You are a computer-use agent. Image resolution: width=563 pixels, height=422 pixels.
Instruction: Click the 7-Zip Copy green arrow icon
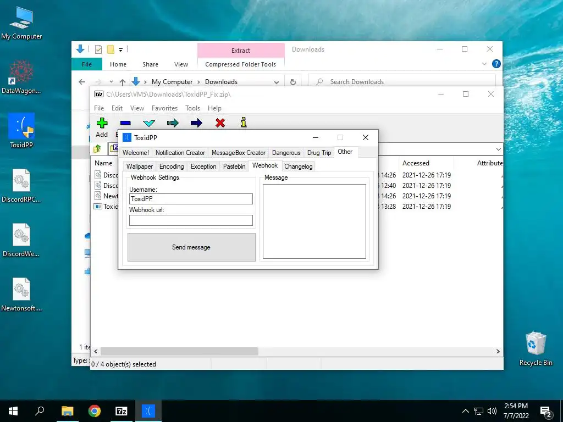pyautogui.click(x=173, y=123)
